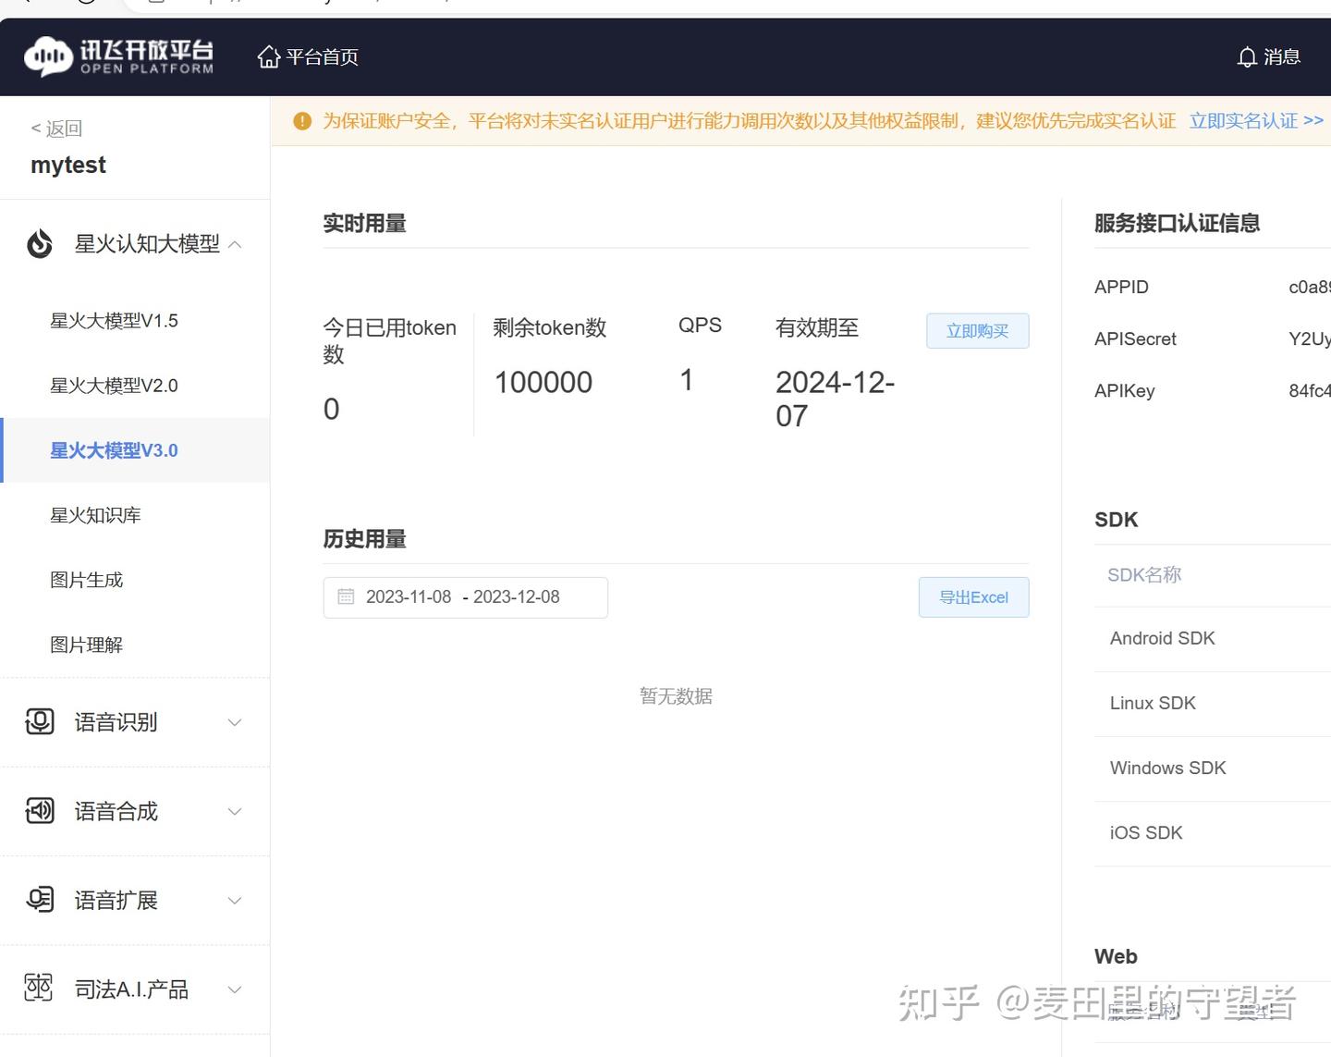This screenshot has height=1057, width=1331.
Task: Click the home icon beside 平台首页
Action: (x=268, y=56)
